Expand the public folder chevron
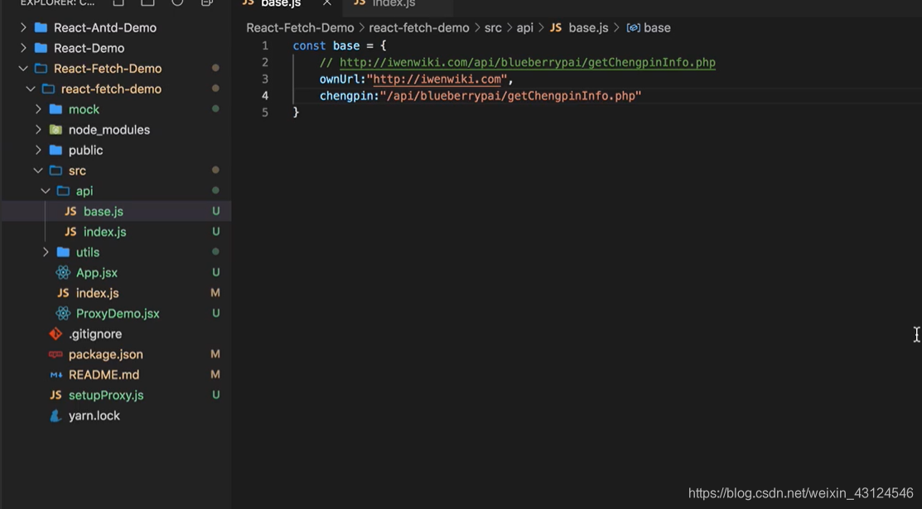The image size is (922, 509). [38, 150]
